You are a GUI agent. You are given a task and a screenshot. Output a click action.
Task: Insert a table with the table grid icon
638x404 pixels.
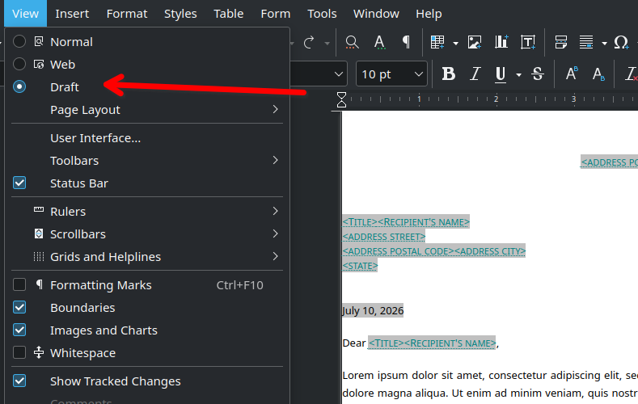[437, 42]
